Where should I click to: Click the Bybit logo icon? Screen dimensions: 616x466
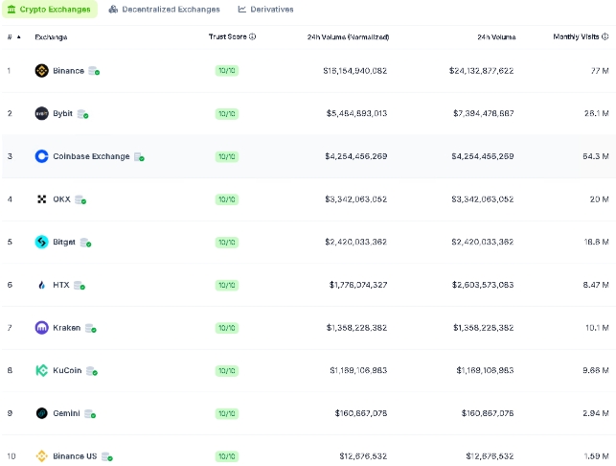pos(41,114)
